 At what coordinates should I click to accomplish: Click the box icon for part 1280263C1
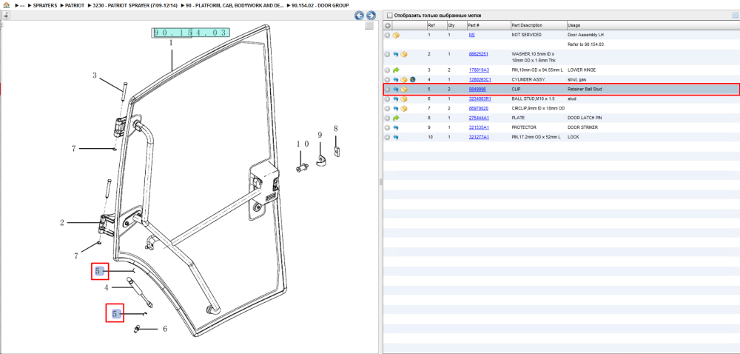[x=403, y=80]
